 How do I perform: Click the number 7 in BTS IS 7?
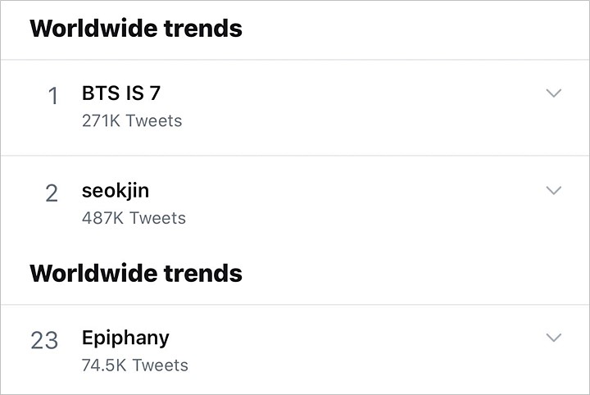tap(154, 94)
